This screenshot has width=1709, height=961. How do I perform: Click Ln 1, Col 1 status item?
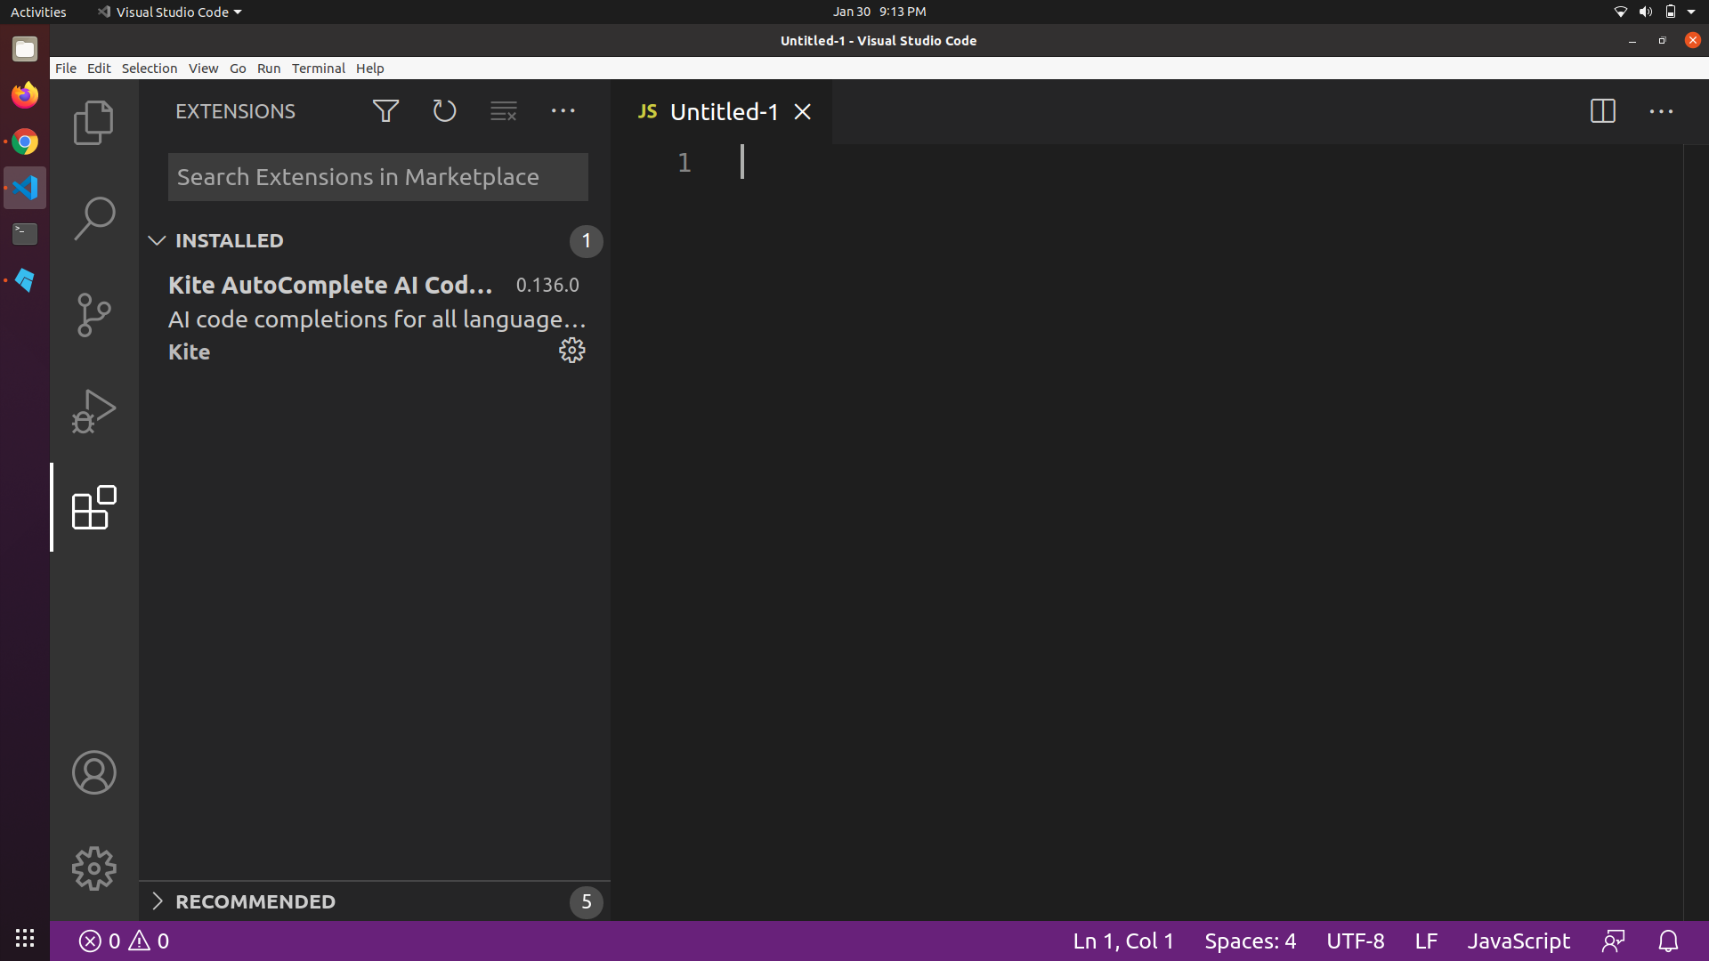click(1123, 941)
